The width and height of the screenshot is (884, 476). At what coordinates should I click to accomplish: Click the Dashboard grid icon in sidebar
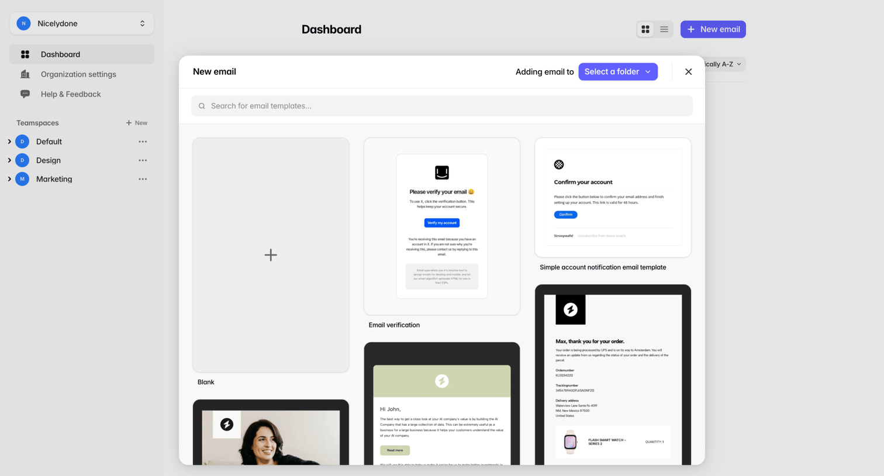tap(25, 54)
